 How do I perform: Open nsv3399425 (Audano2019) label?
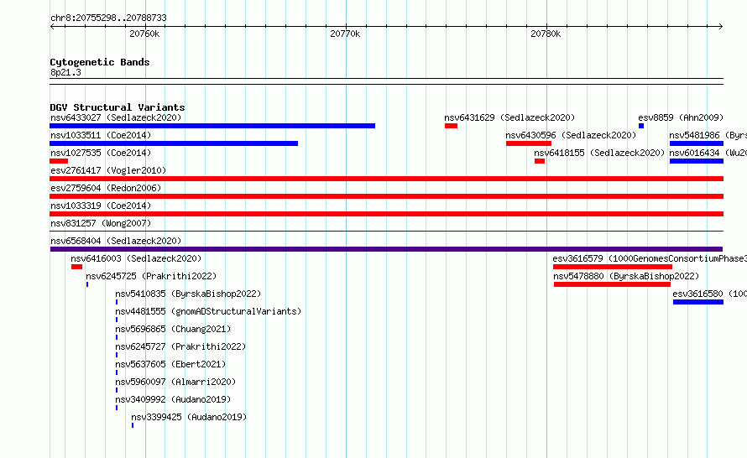189,417
